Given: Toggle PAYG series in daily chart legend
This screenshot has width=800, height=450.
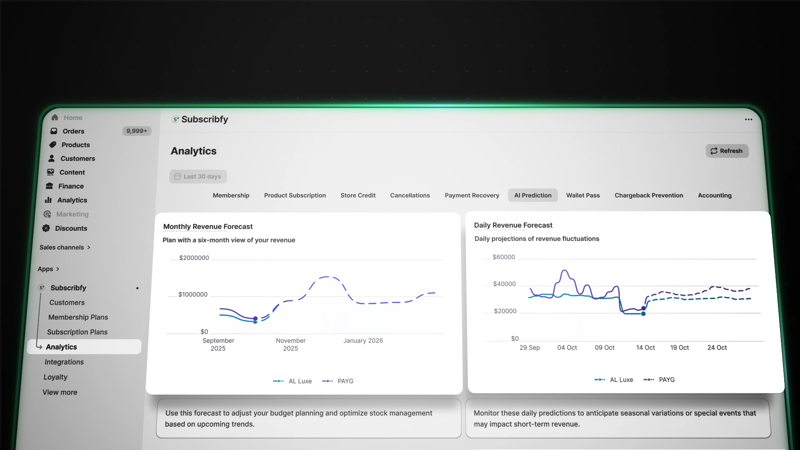Looking at the screenshot, I should tap(659, 380).
